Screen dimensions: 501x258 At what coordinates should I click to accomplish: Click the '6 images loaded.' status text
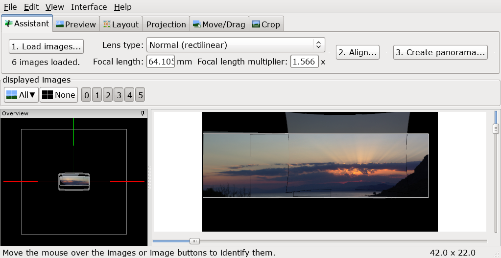click(46, 62)
